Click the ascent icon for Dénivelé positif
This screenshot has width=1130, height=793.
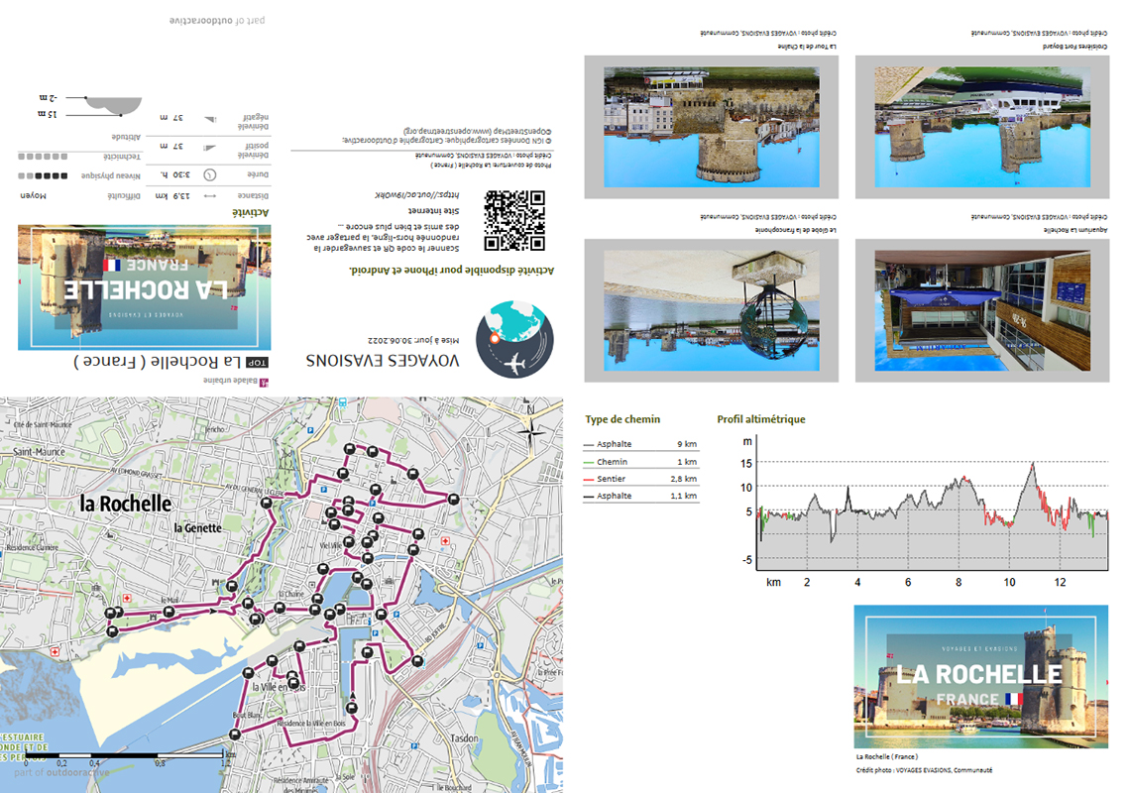pos(210,148)
